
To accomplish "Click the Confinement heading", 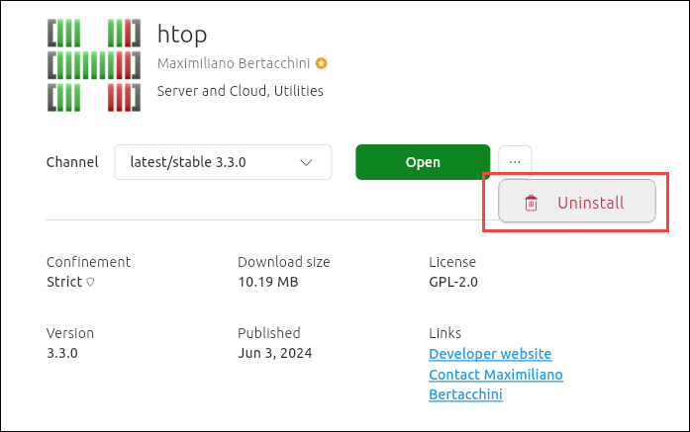I will (x=88, y=262).
